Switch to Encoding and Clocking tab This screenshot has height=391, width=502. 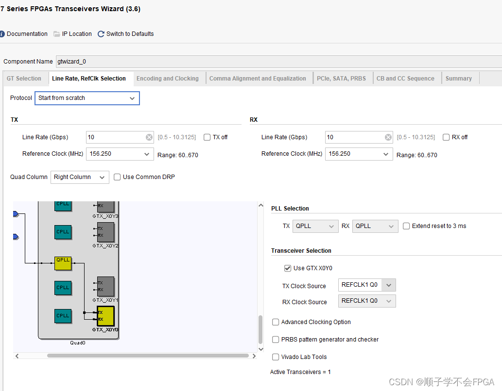pyautogui.click(x=168, y=79)
